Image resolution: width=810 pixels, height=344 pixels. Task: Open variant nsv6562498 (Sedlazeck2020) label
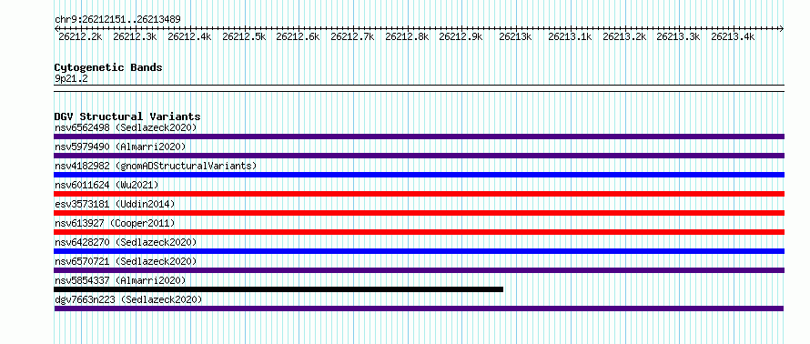point(126,127)
